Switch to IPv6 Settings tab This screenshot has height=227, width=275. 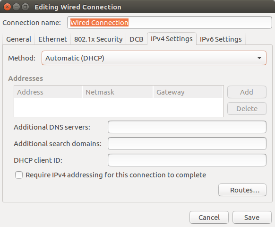click(x=221, y=39)
